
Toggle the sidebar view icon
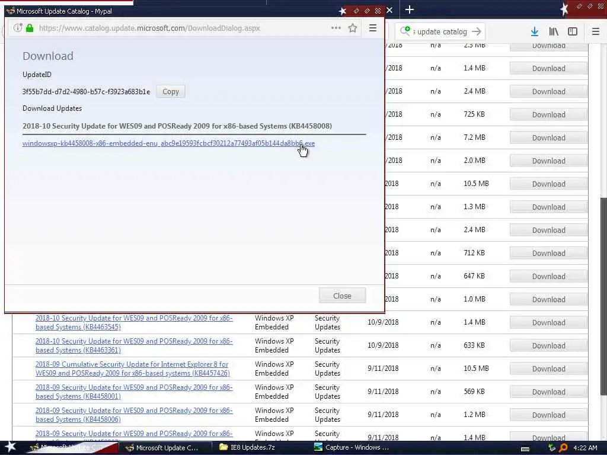[573, 31]
